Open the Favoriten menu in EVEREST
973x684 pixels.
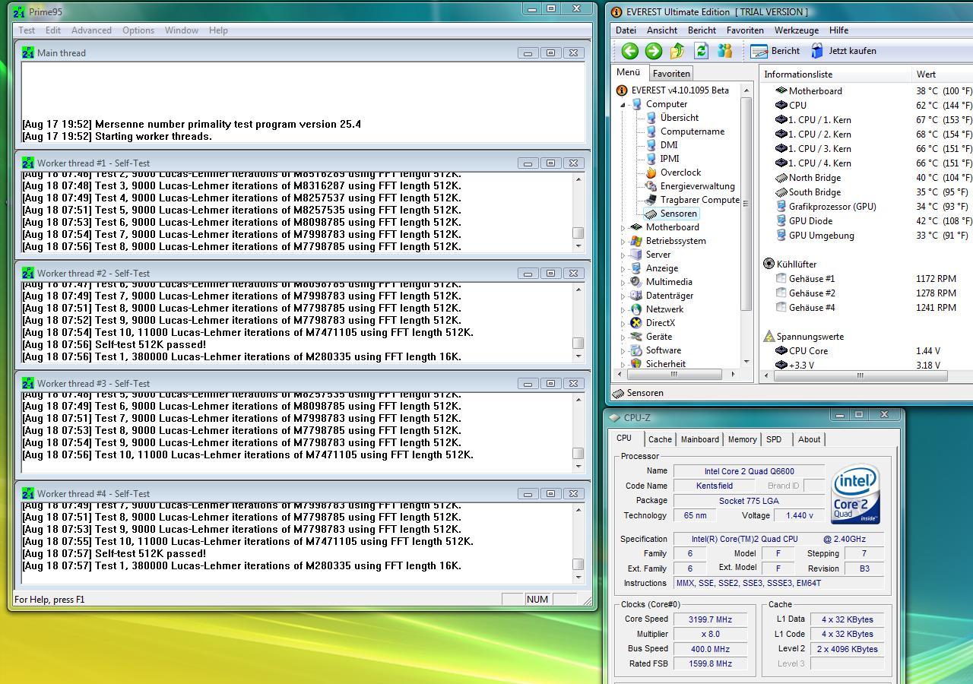[745, 30]
